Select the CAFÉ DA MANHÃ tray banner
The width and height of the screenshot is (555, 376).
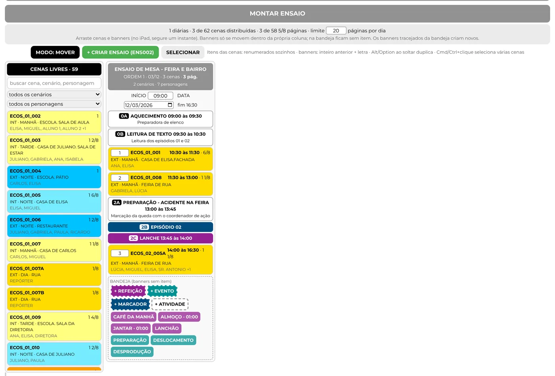pos(134,317)
